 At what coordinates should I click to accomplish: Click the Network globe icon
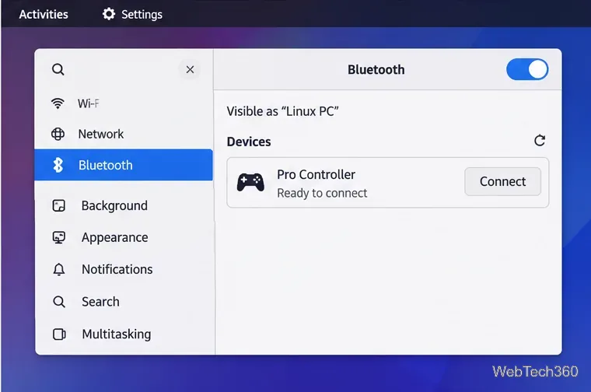tap(58, 134)
